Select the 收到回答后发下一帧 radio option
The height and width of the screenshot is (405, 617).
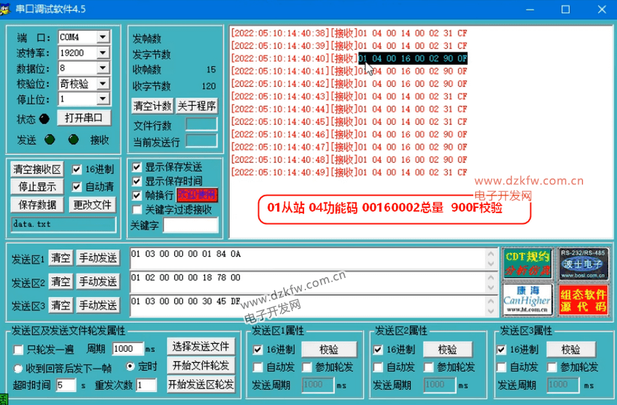point(19,369)
